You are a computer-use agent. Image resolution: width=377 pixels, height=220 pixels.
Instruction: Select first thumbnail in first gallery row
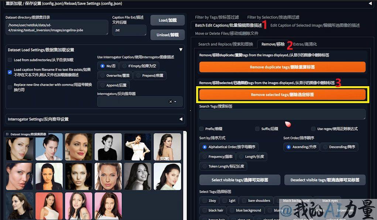(20, 147)
